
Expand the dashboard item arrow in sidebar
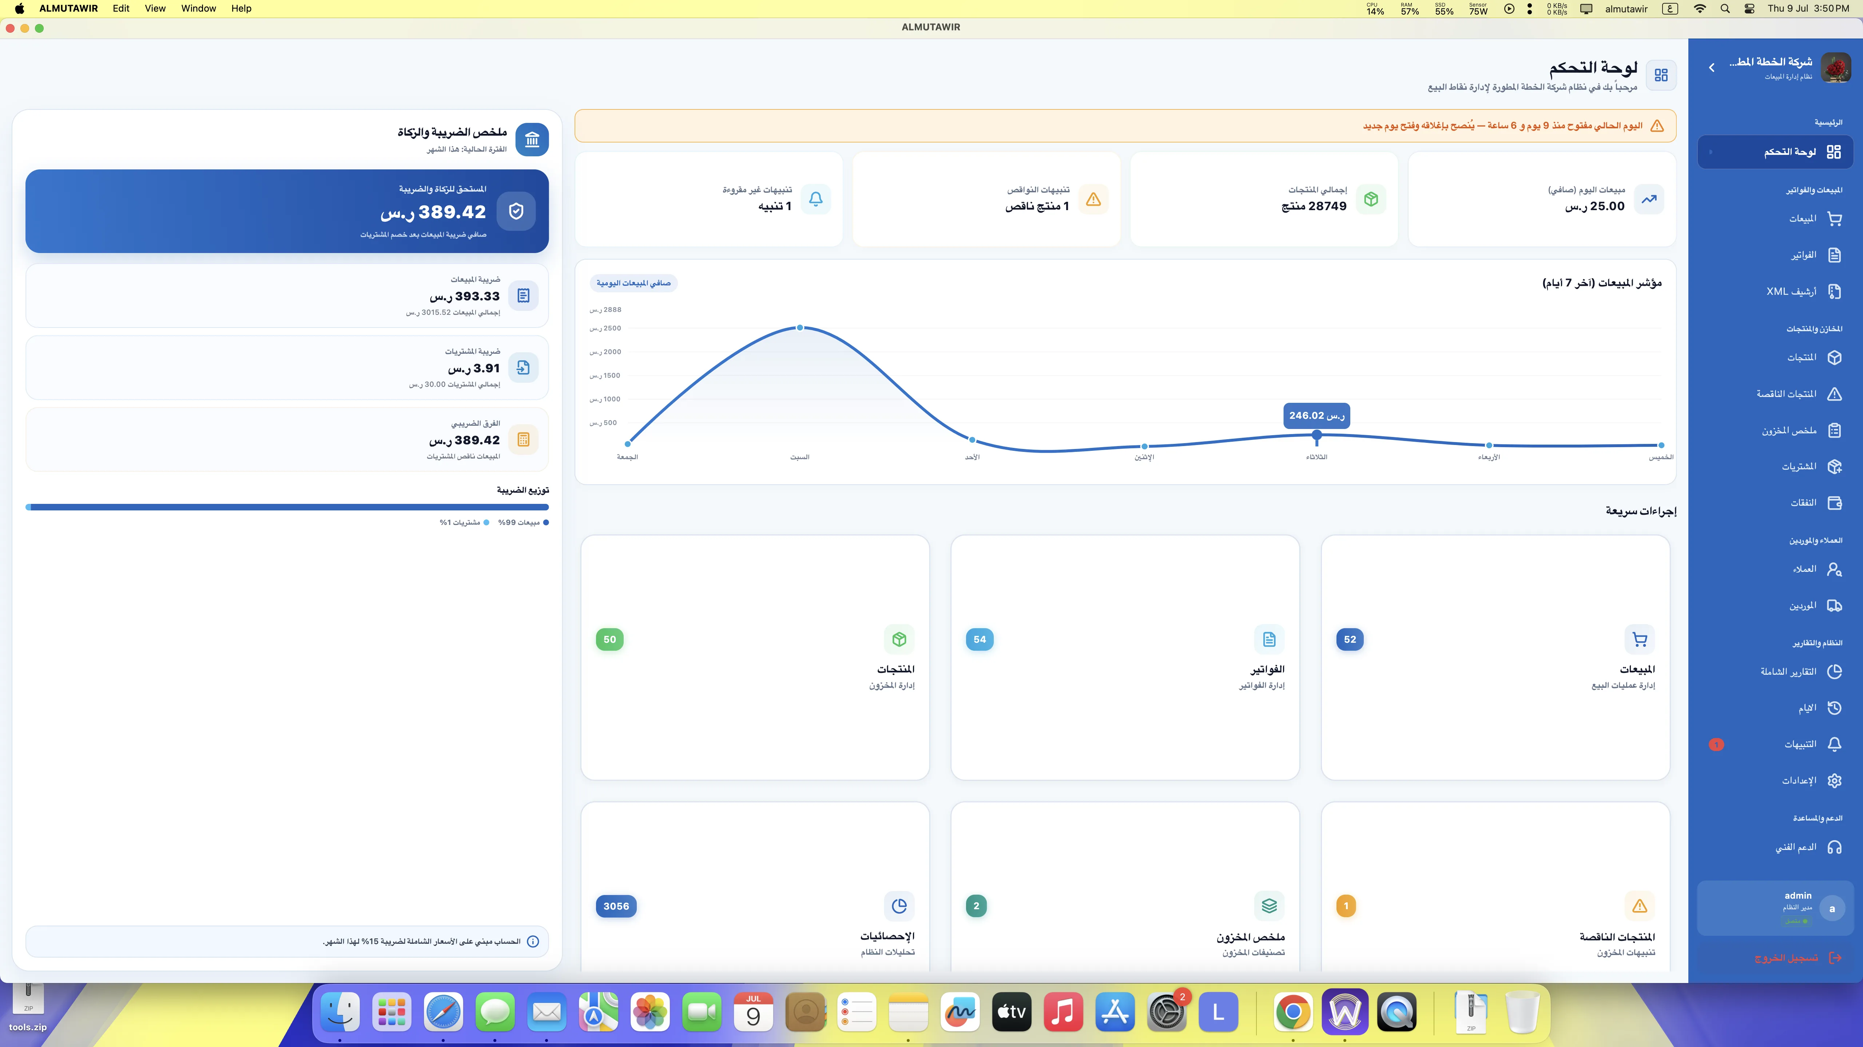tap(1711, 152)
